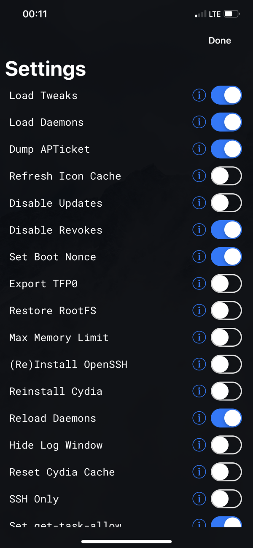Tap the home indicator bar
Viewport: 253px width, 548px height.
pos(126,542)
